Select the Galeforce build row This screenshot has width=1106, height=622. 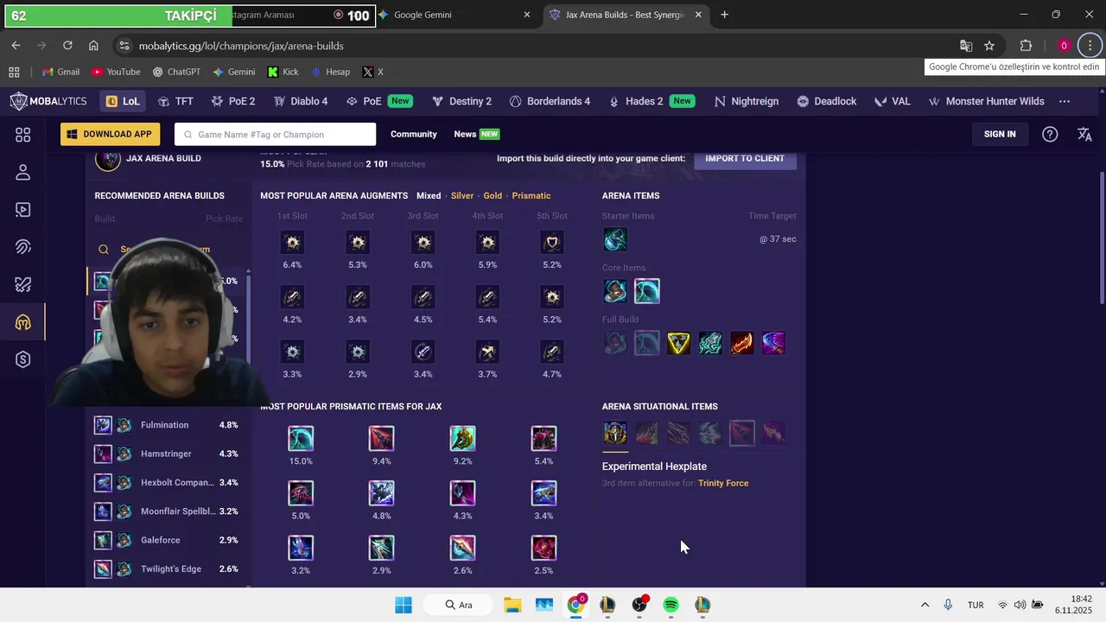166,540
